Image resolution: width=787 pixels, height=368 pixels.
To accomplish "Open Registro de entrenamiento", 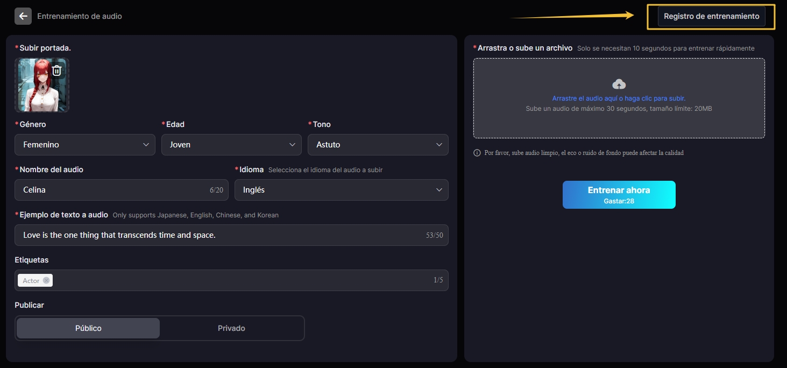I will coord(711,16).
